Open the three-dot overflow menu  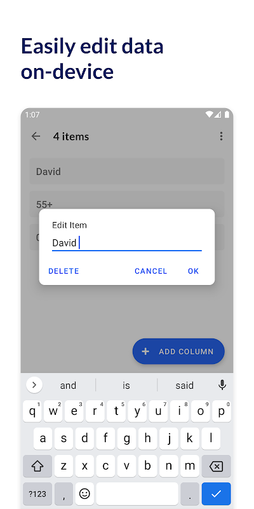pos(221,136)
